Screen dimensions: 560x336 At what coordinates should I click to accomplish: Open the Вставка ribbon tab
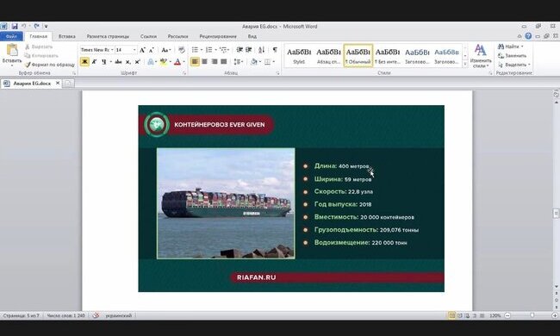[67, 36]
